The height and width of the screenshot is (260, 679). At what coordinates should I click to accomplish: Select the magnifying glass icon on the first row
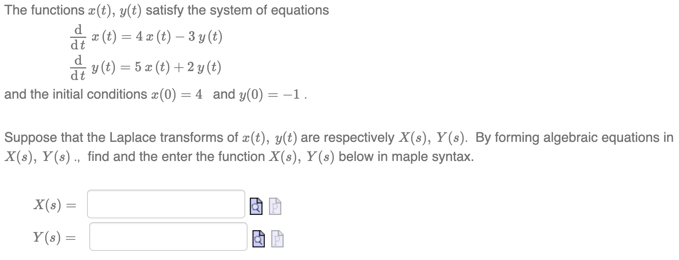click(256, 206)
